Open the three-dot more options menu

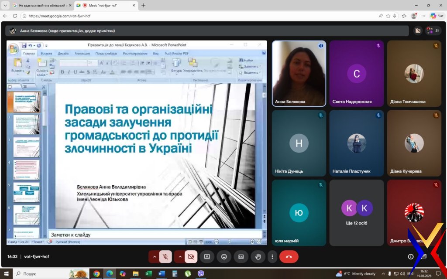(x=272, y=257)
